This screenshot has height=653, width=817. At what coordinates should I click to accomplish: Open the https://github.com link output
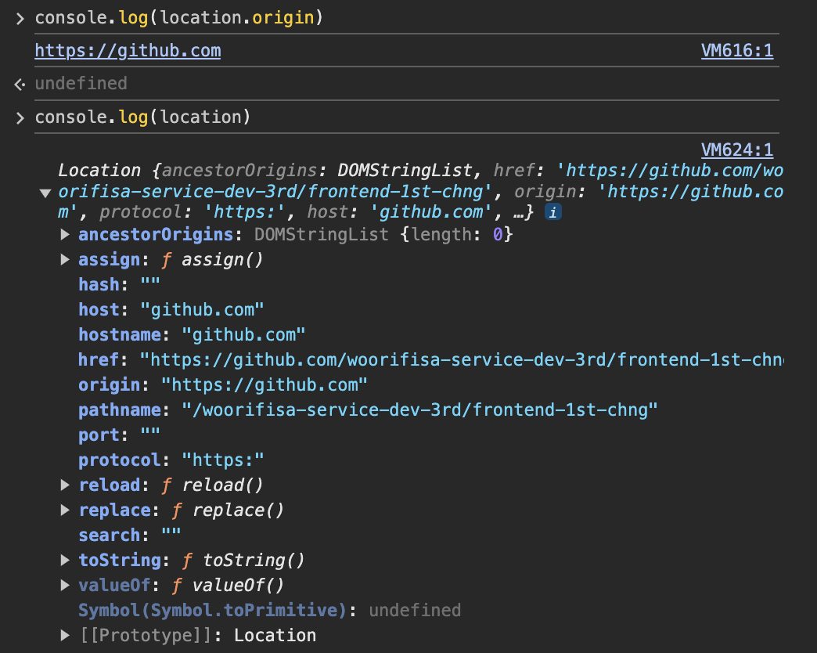click(128, 51)
